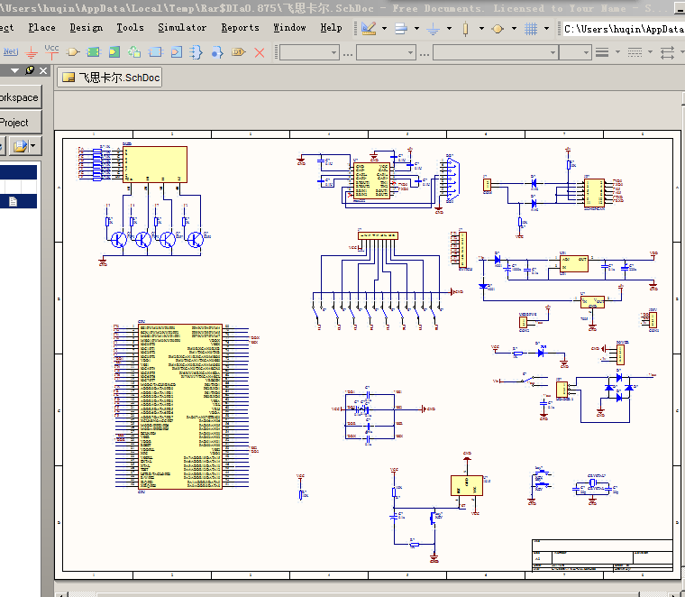Select the Place Net Label tool
This screenshot has width=685, height=597.
(11, 52)
